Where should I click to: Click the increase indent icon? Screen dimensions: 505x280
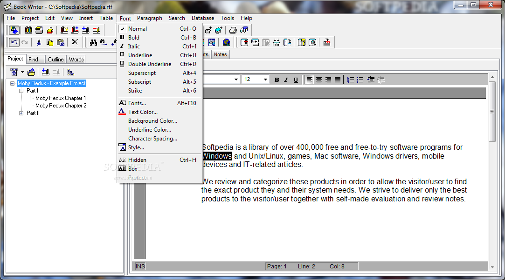[371, 80]
